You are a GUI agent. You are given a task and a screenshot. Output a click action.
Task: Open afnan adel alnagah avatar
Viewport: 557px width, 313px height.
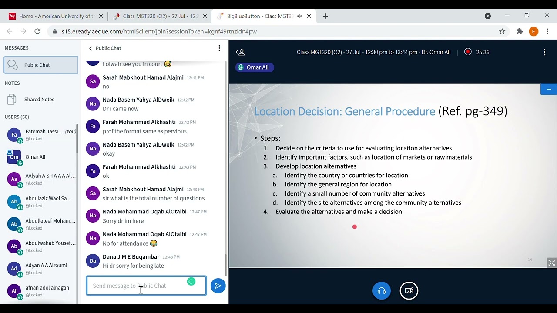pyautogui.click(x=14, y=291)
